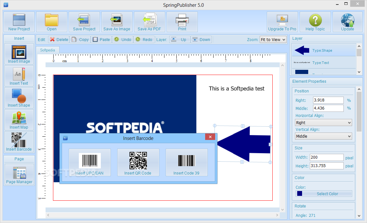Open the Help Topic
The width and height of the screenshot is (367, 223).
click(x=315, y=22)
